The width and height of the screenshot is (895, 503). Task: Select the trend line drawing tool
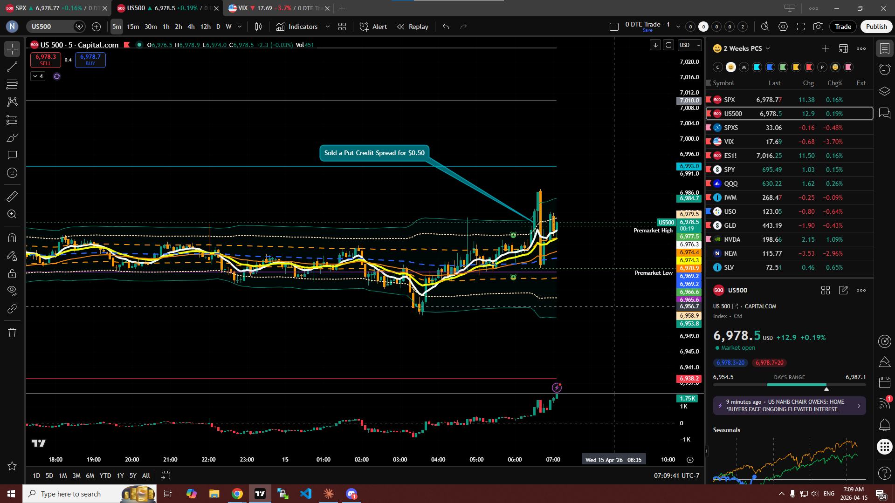pos(12,67)
